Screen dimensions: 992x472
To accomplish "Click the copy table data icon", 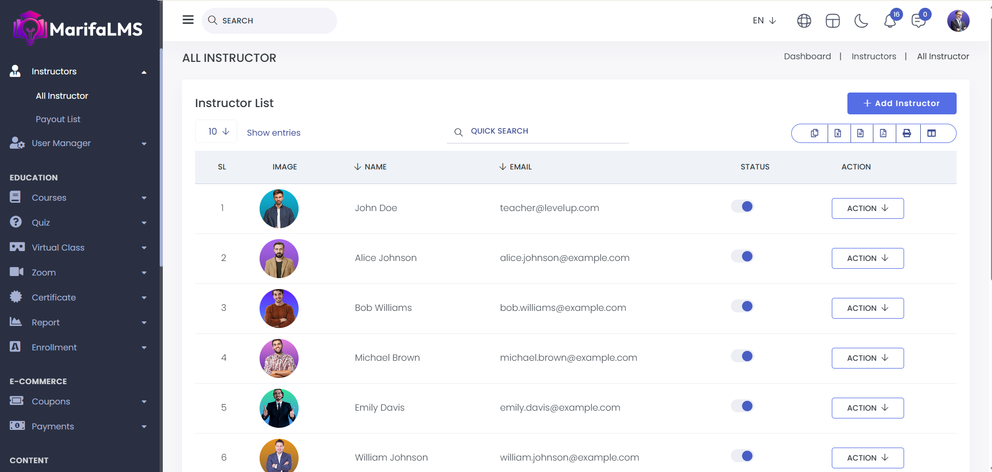I will [814, 133].
